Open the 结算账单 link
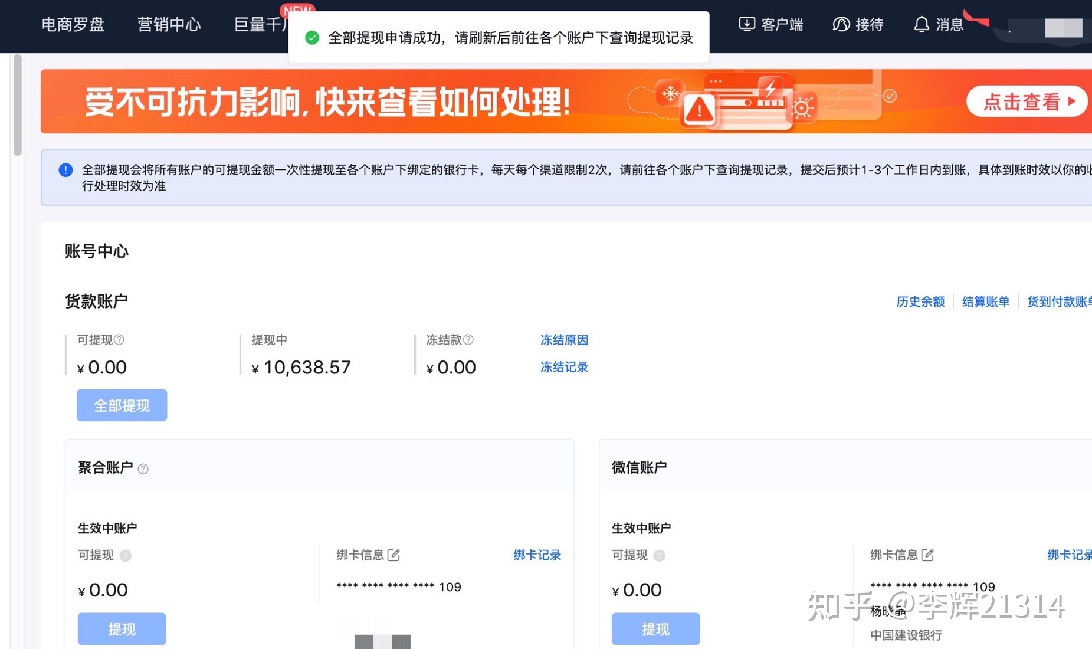 pos(986,301)
